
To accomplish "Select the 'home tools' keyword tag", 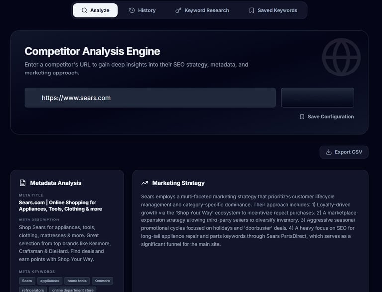I will coord(77,281).
